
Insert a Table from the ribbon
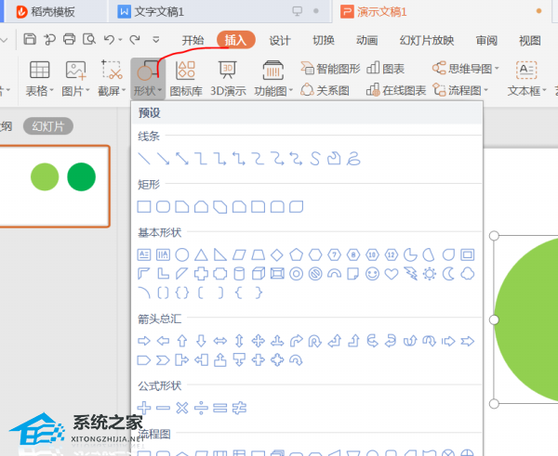tap(39, 79)
